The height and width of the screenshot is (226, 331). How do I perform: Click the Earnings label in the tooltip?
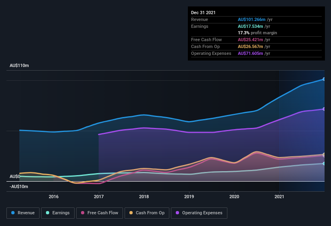[200, 26]
